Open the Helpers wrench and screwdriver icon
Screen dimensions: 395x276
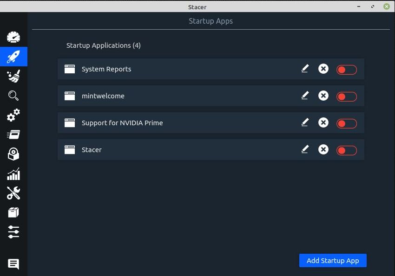[x=13, y=193]
